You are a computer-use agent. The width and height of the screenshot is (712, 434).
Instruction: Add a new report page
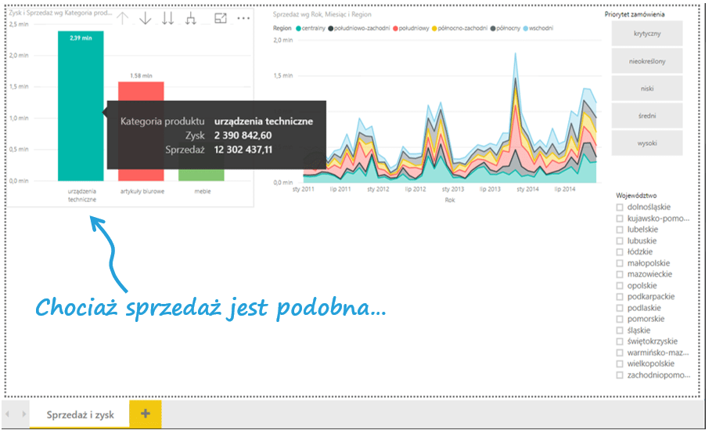145,414
